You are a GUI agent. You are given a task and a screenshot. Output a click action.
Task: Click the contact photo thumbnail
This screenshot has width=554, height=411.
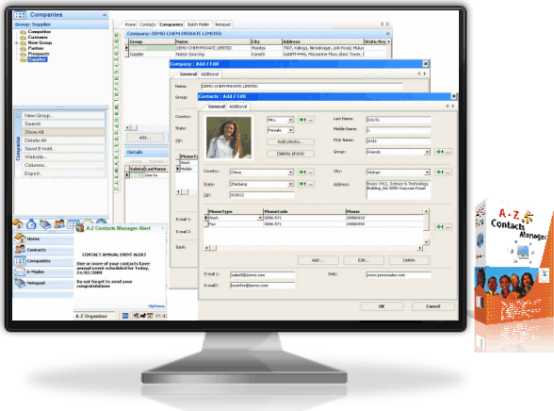[x=229, y=138]
